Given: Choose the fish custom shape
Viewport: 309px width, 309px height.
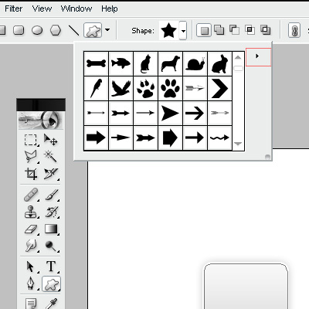Looking at the screenshot, I should click(121, 63).
